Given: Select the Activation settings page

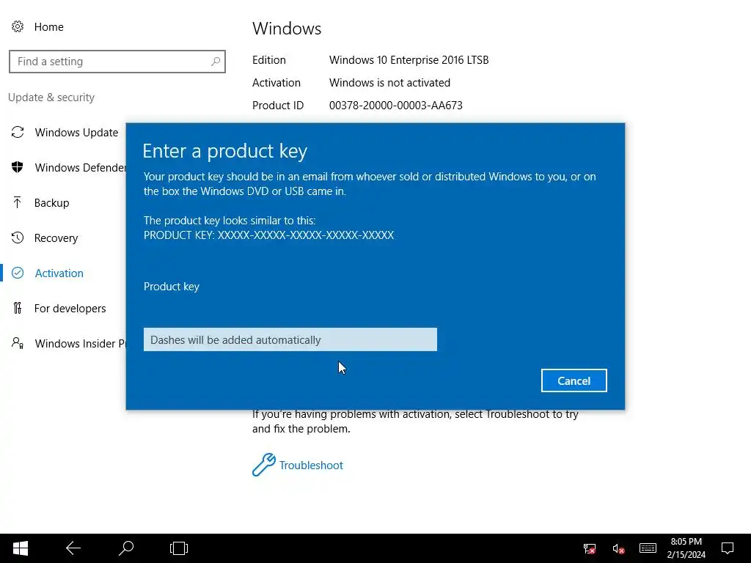Looking at the screenshot, I should point(59,273).
